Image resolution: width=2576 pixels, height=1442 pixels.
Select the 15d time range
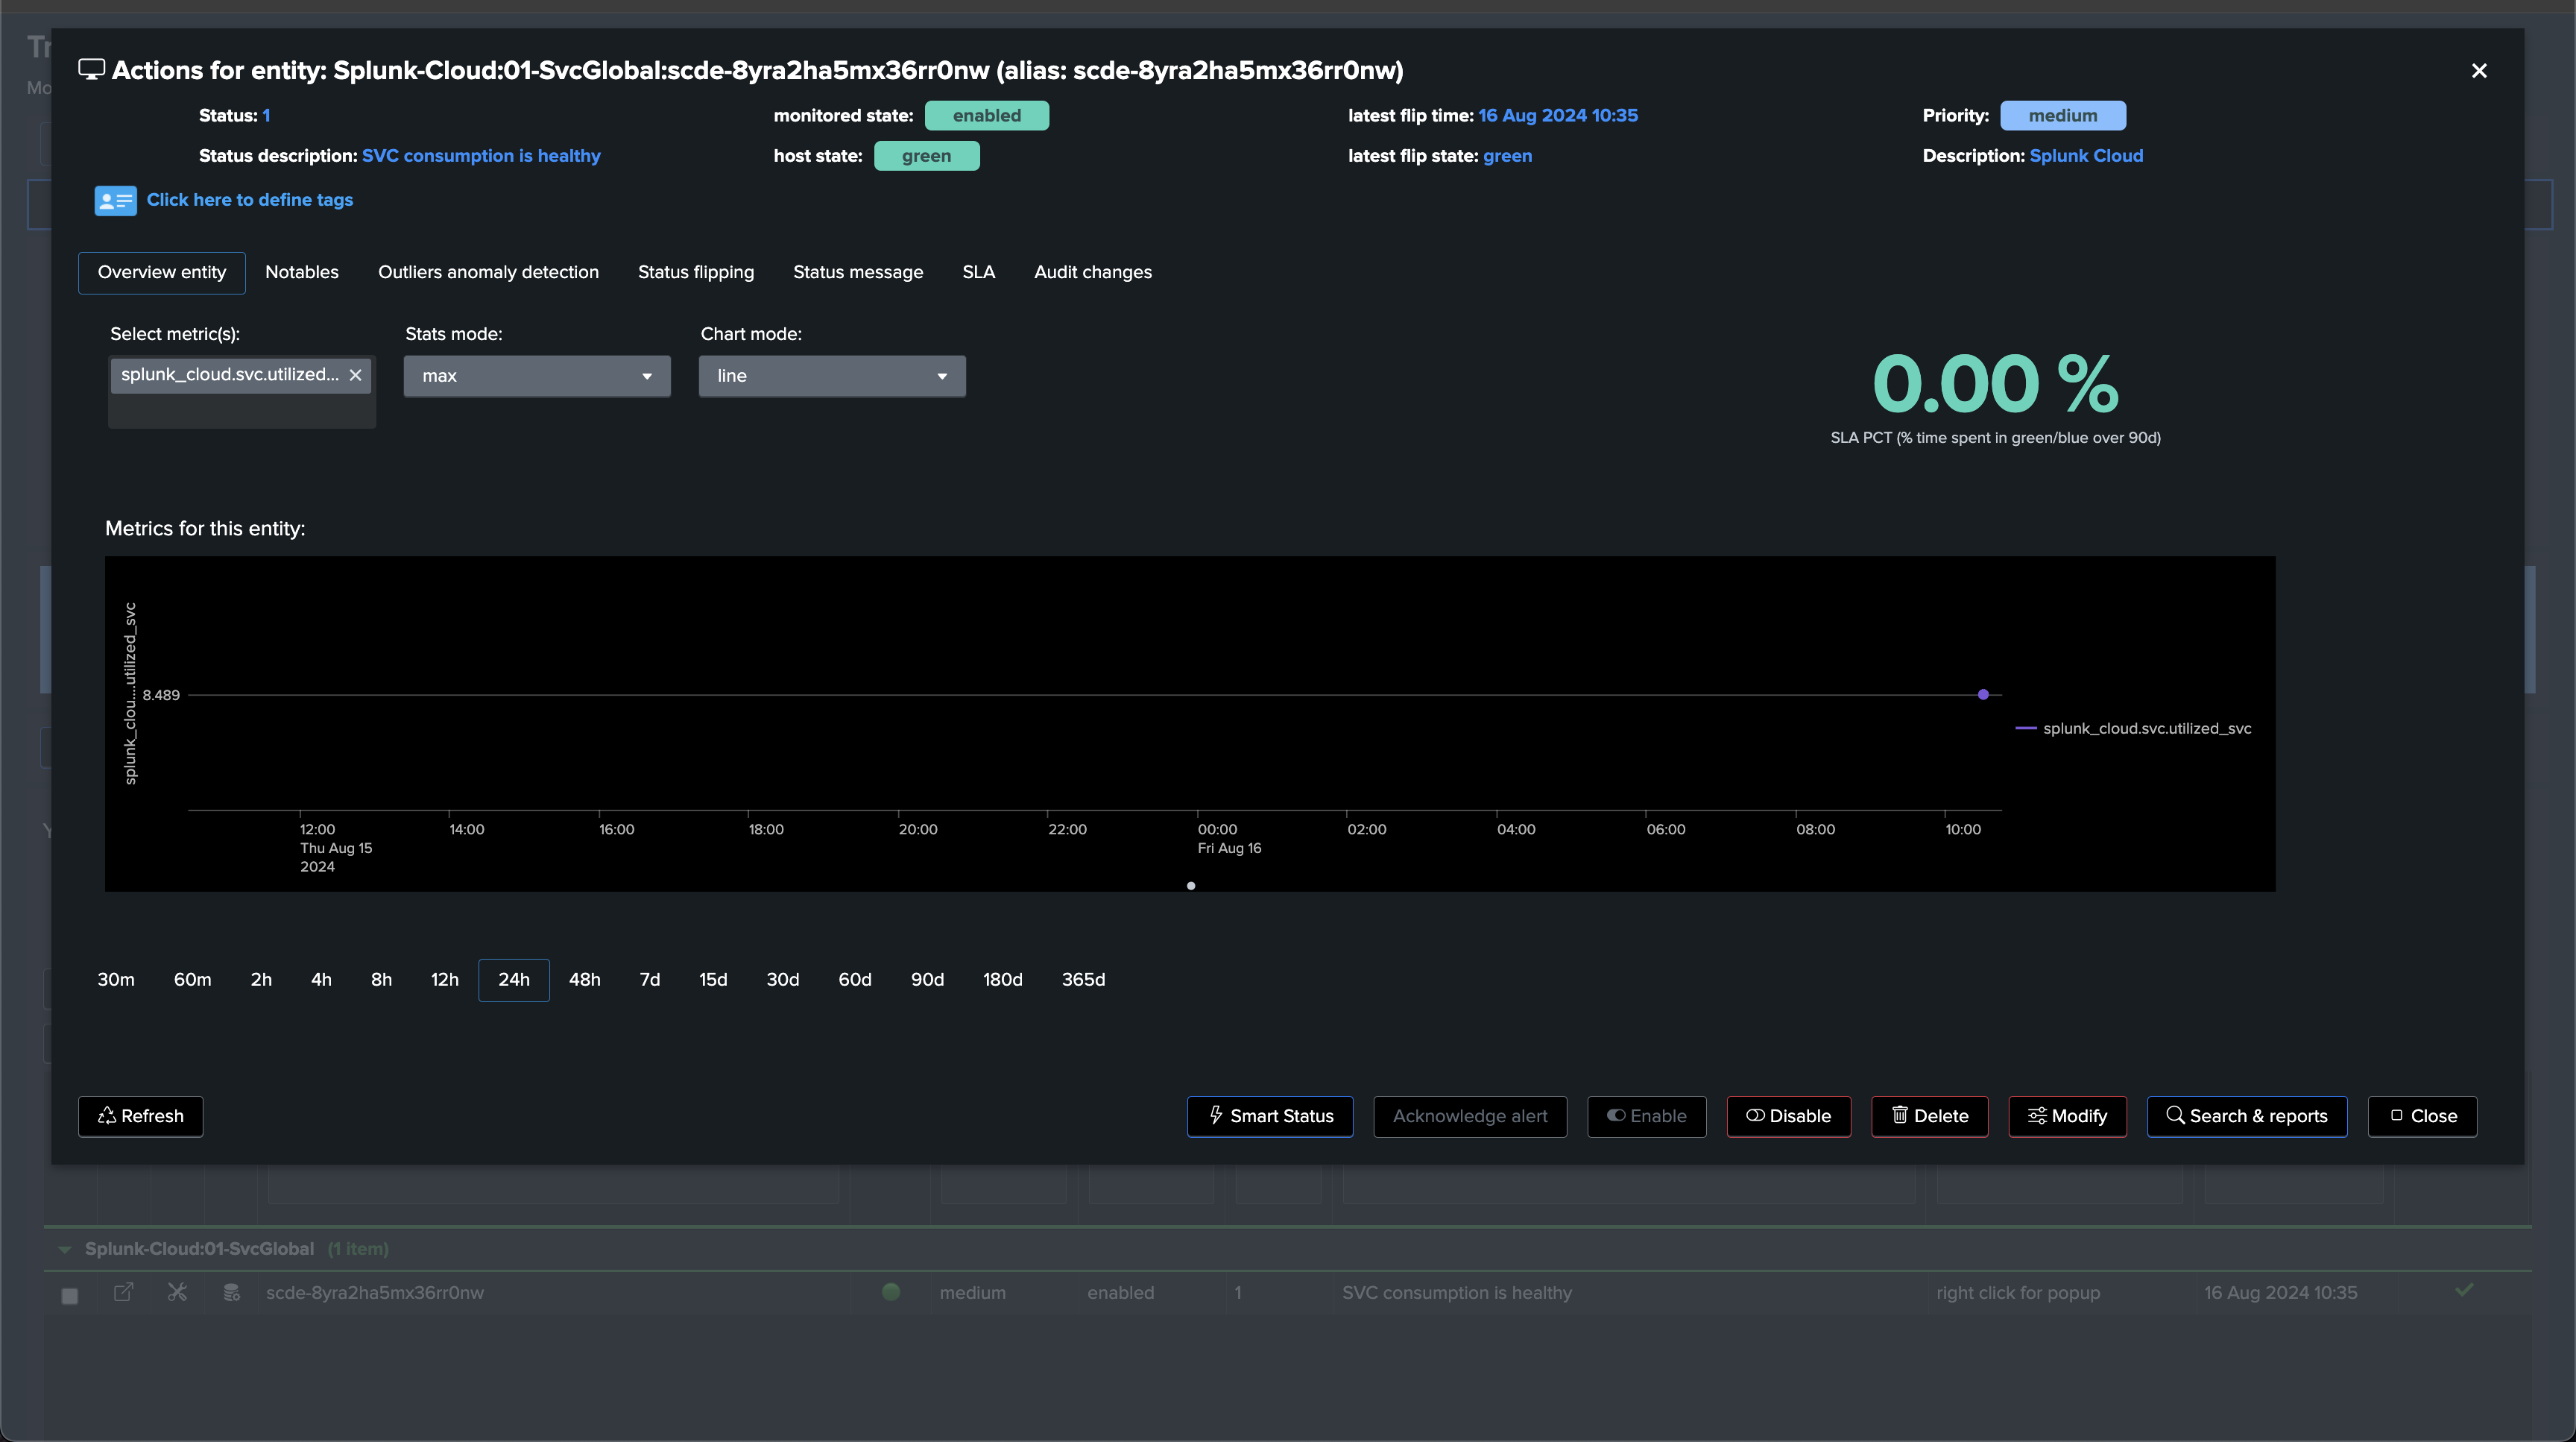point(713,980)
